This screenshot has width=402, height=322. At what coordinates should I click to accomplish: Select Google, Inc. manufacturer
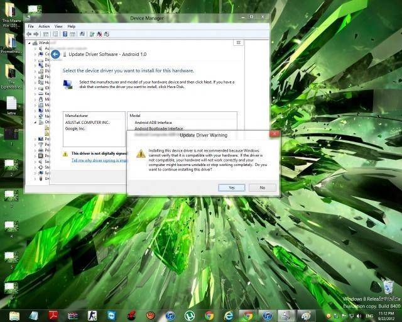pyautogui.click(x=75, y=128)
